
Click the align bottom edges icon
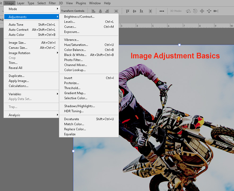pos(141,11)
